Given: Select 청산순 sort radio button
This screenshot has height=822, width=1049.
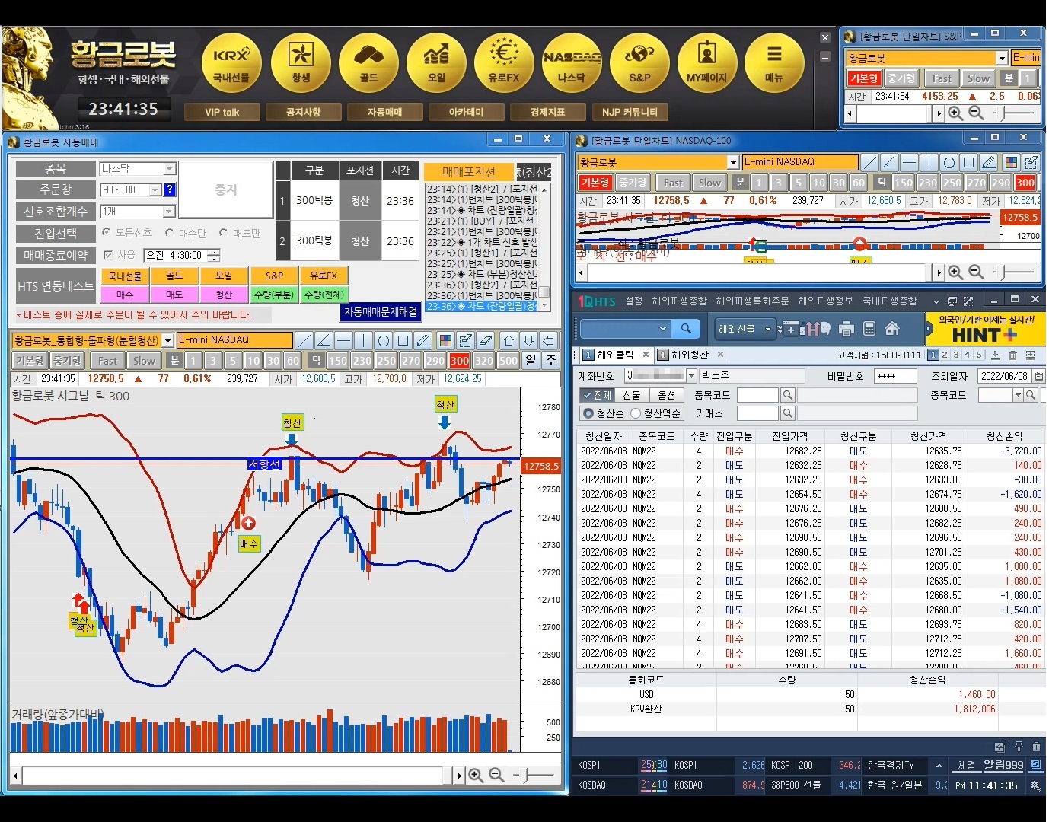Looking at the screenshot, I should [x=588, y=413].
